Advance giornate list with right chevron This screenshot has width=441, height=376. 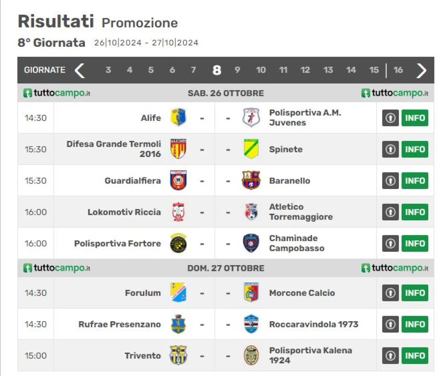(421, 70)
